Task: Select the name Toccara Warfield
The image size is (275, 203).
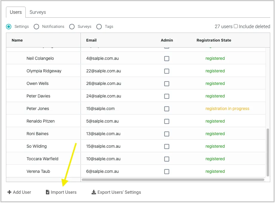Action: click(42, 159)
